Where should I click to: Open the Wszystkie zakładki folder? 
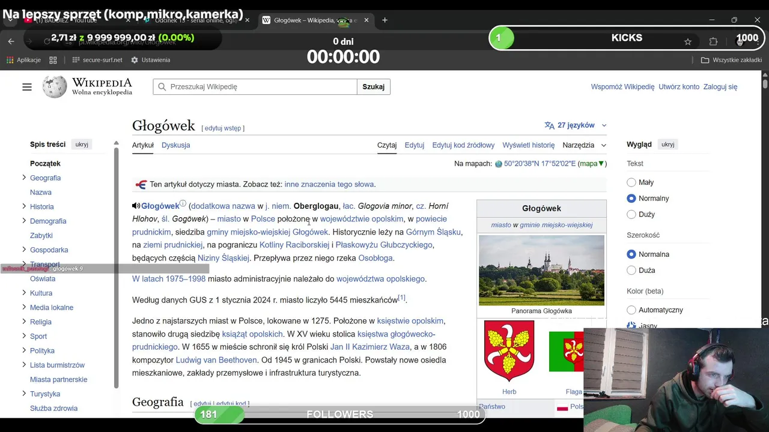pyautogui.click(x=731, y=60)
